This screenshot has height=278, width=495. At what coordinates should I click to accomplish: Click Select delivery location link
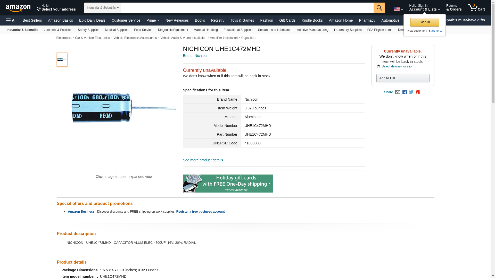397,66
